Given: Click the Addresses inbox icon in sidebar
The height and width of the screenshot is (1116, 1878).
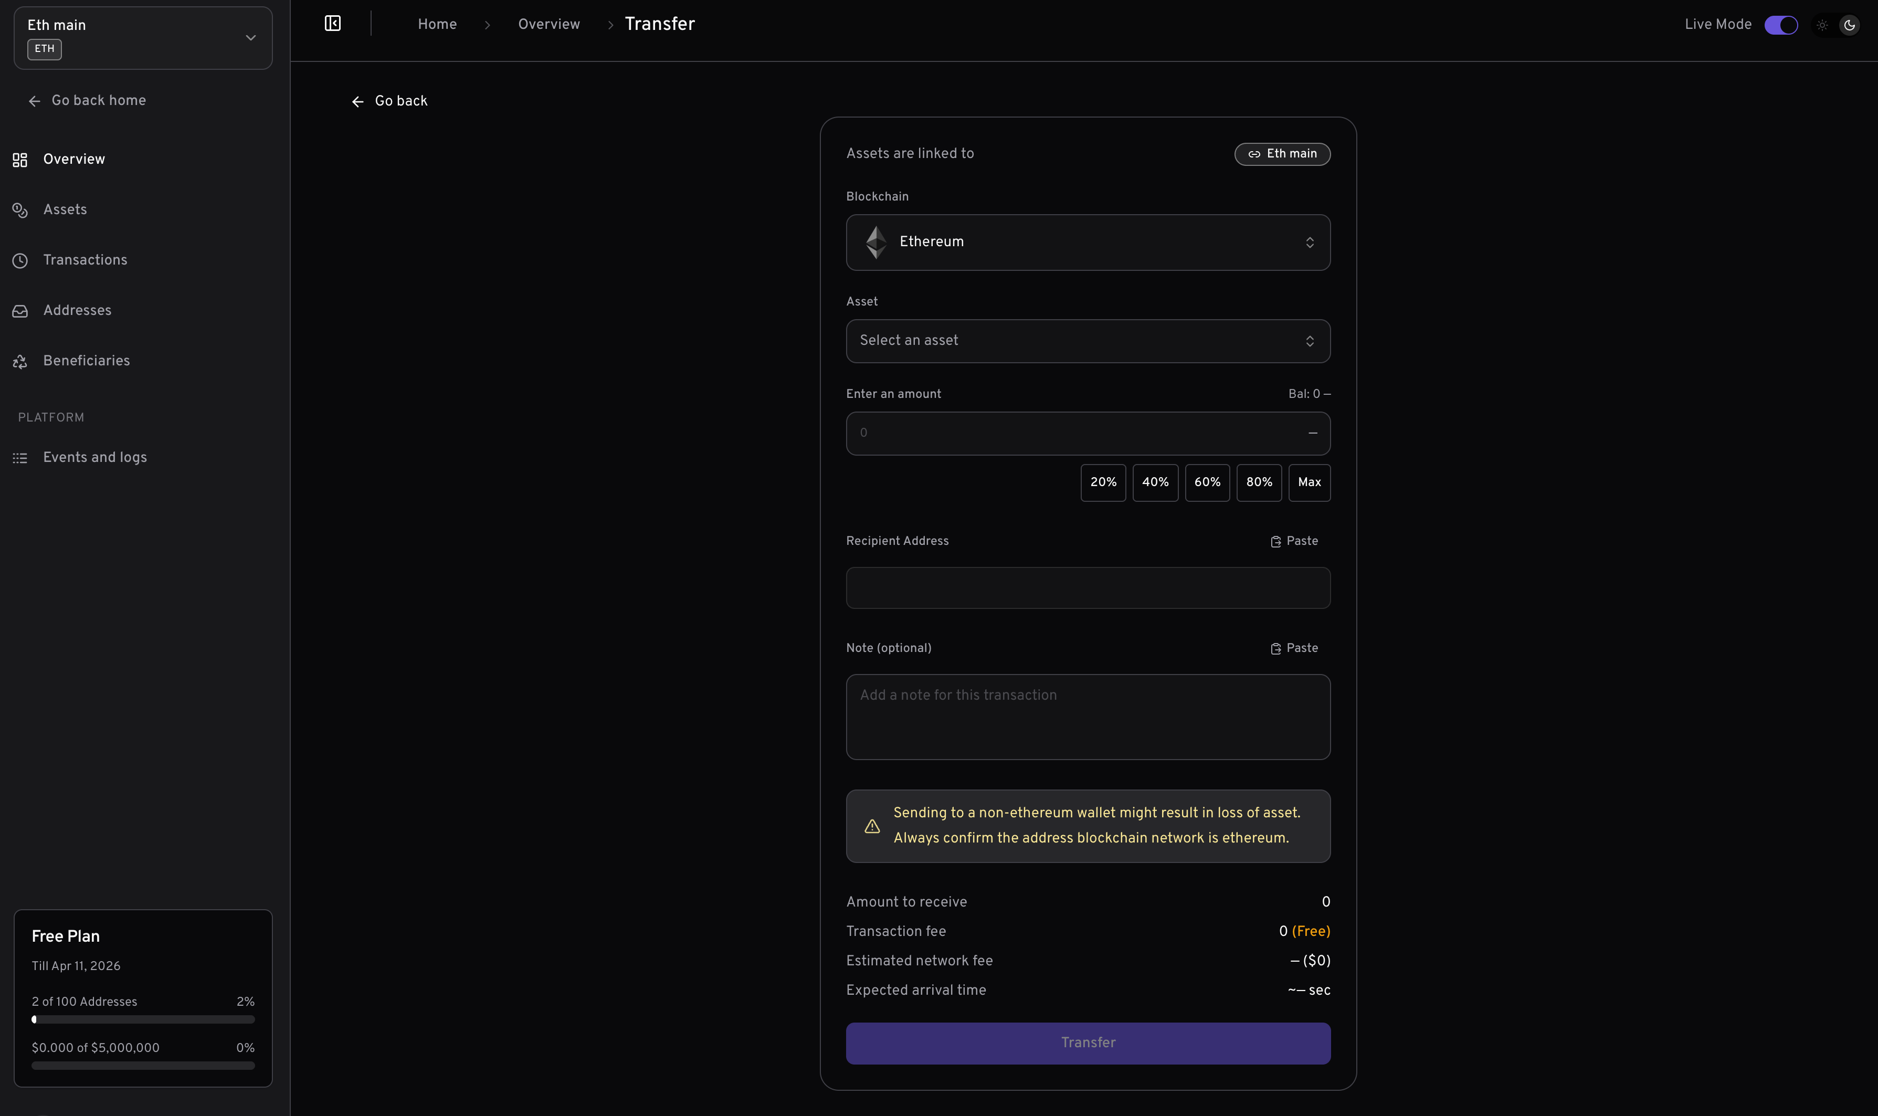Looking at the screenshot, I should [19, 311].
